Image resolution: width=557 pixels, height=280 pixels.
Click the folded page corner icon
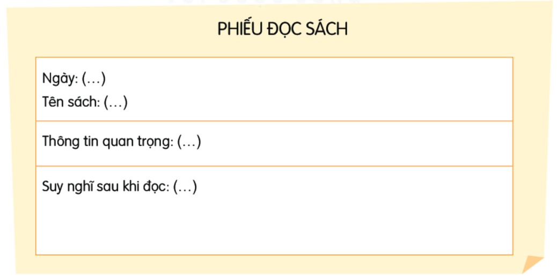pos(533,264)
